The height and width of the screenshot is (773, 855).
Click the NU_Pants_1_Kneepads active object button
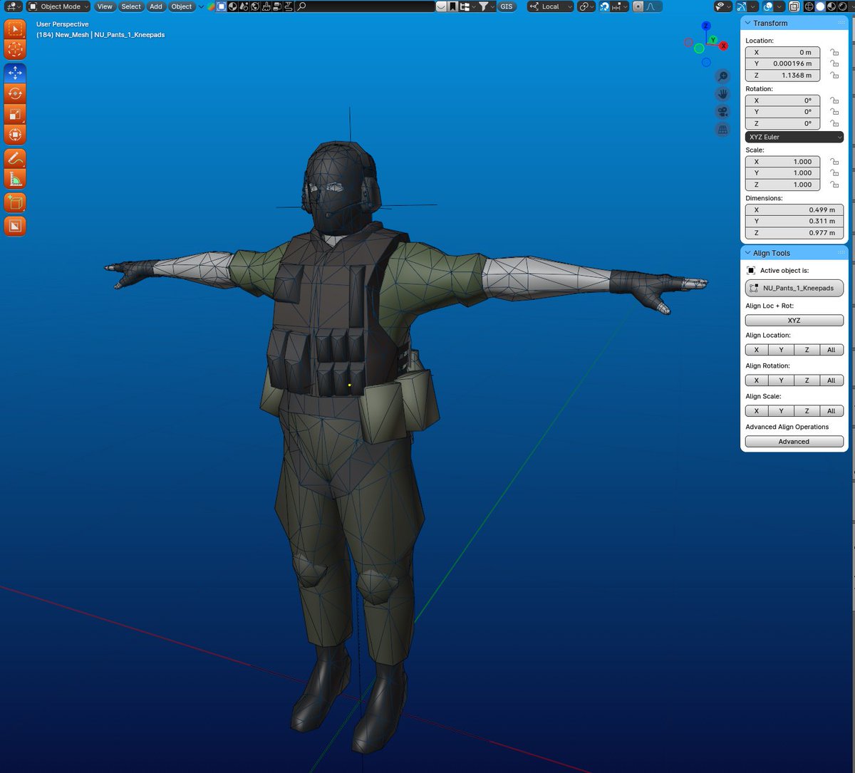point(794,288)
